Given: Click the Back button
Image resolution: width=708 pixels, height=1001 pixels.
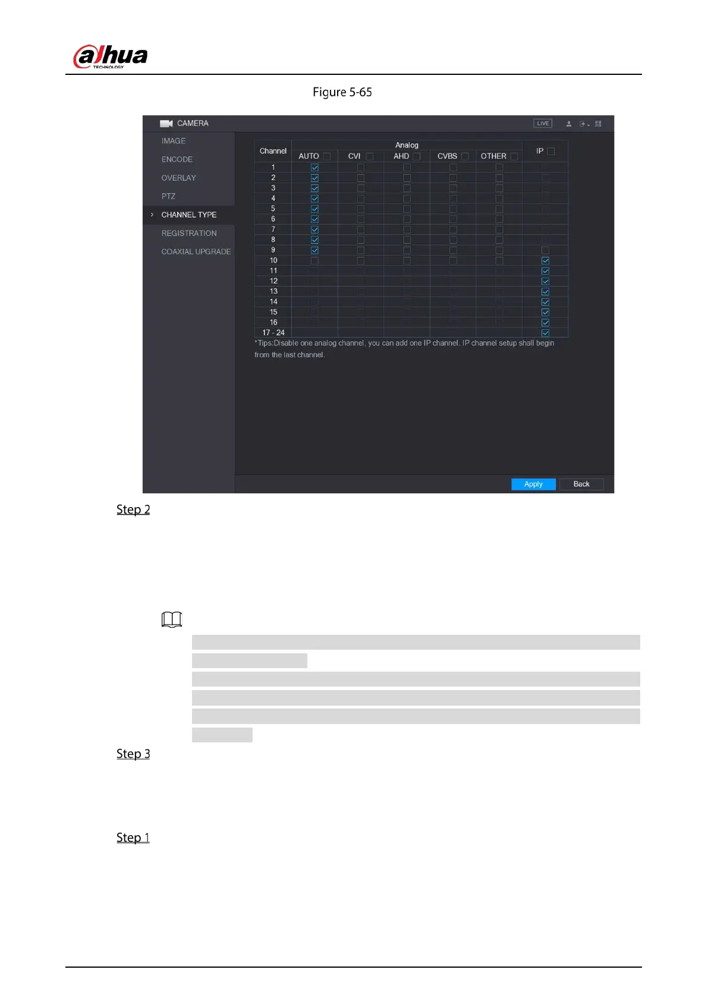Looking at the screenshot, I should point(581,484).
